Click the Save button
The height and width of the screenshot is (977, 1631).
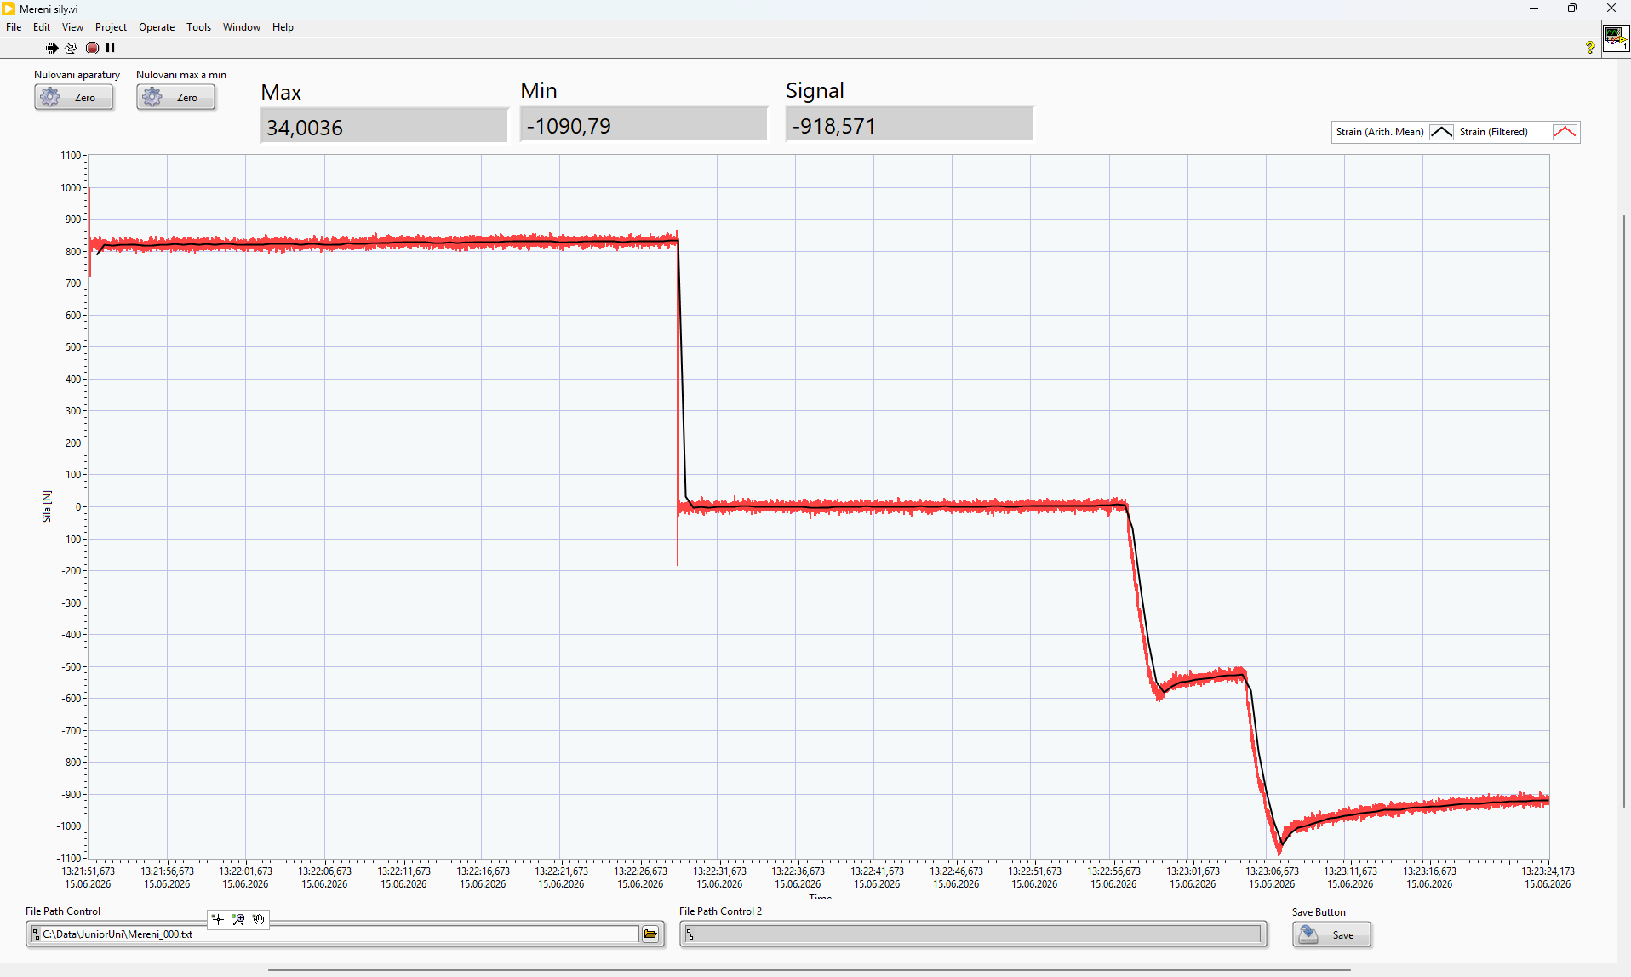pyautogui.click(x=1331, y=934)
